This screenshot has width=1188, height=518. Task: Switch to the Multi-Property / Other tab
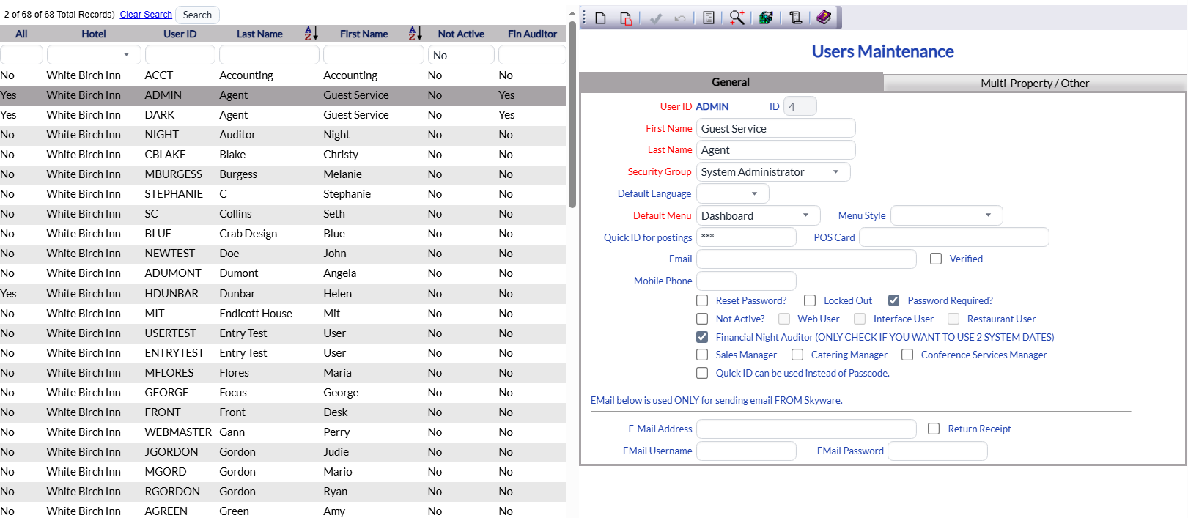coord(1034,83)
